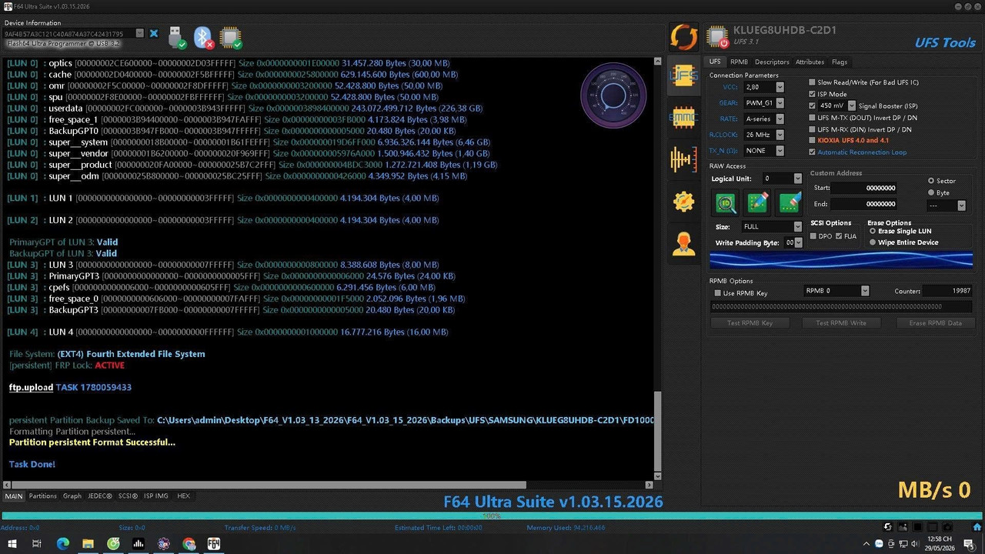Switch to the Attributes tab
This screenshot has height=554, width=985.
pyautogui.click(x=810, y=62)
